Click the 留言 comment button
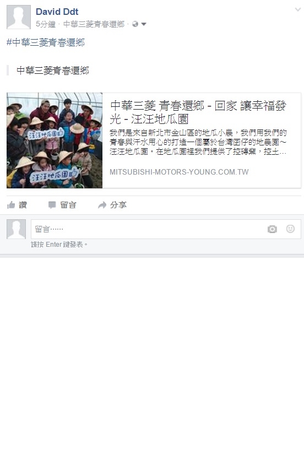The image size is (304, 455). pyautogui.click(x=68, y=205)
